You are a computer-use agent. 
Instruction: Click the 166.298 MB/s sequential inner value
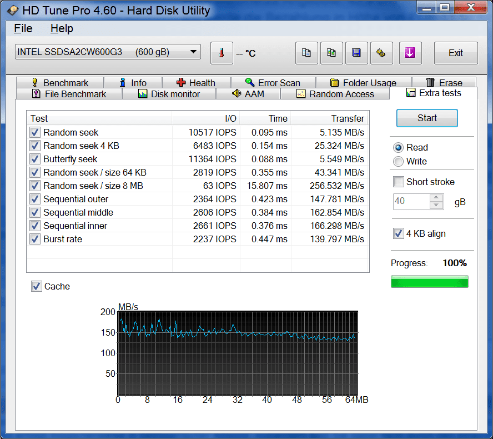(337, 226)
